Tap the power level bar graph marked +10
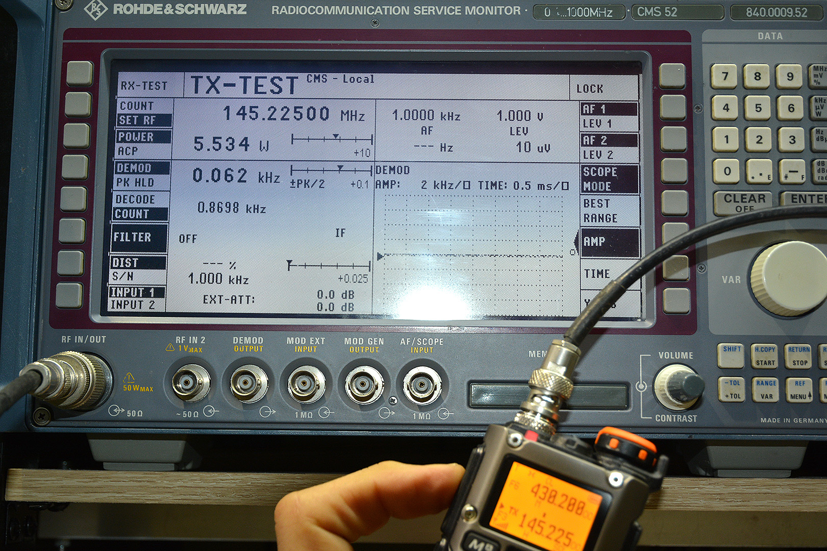 coord(332,139)
